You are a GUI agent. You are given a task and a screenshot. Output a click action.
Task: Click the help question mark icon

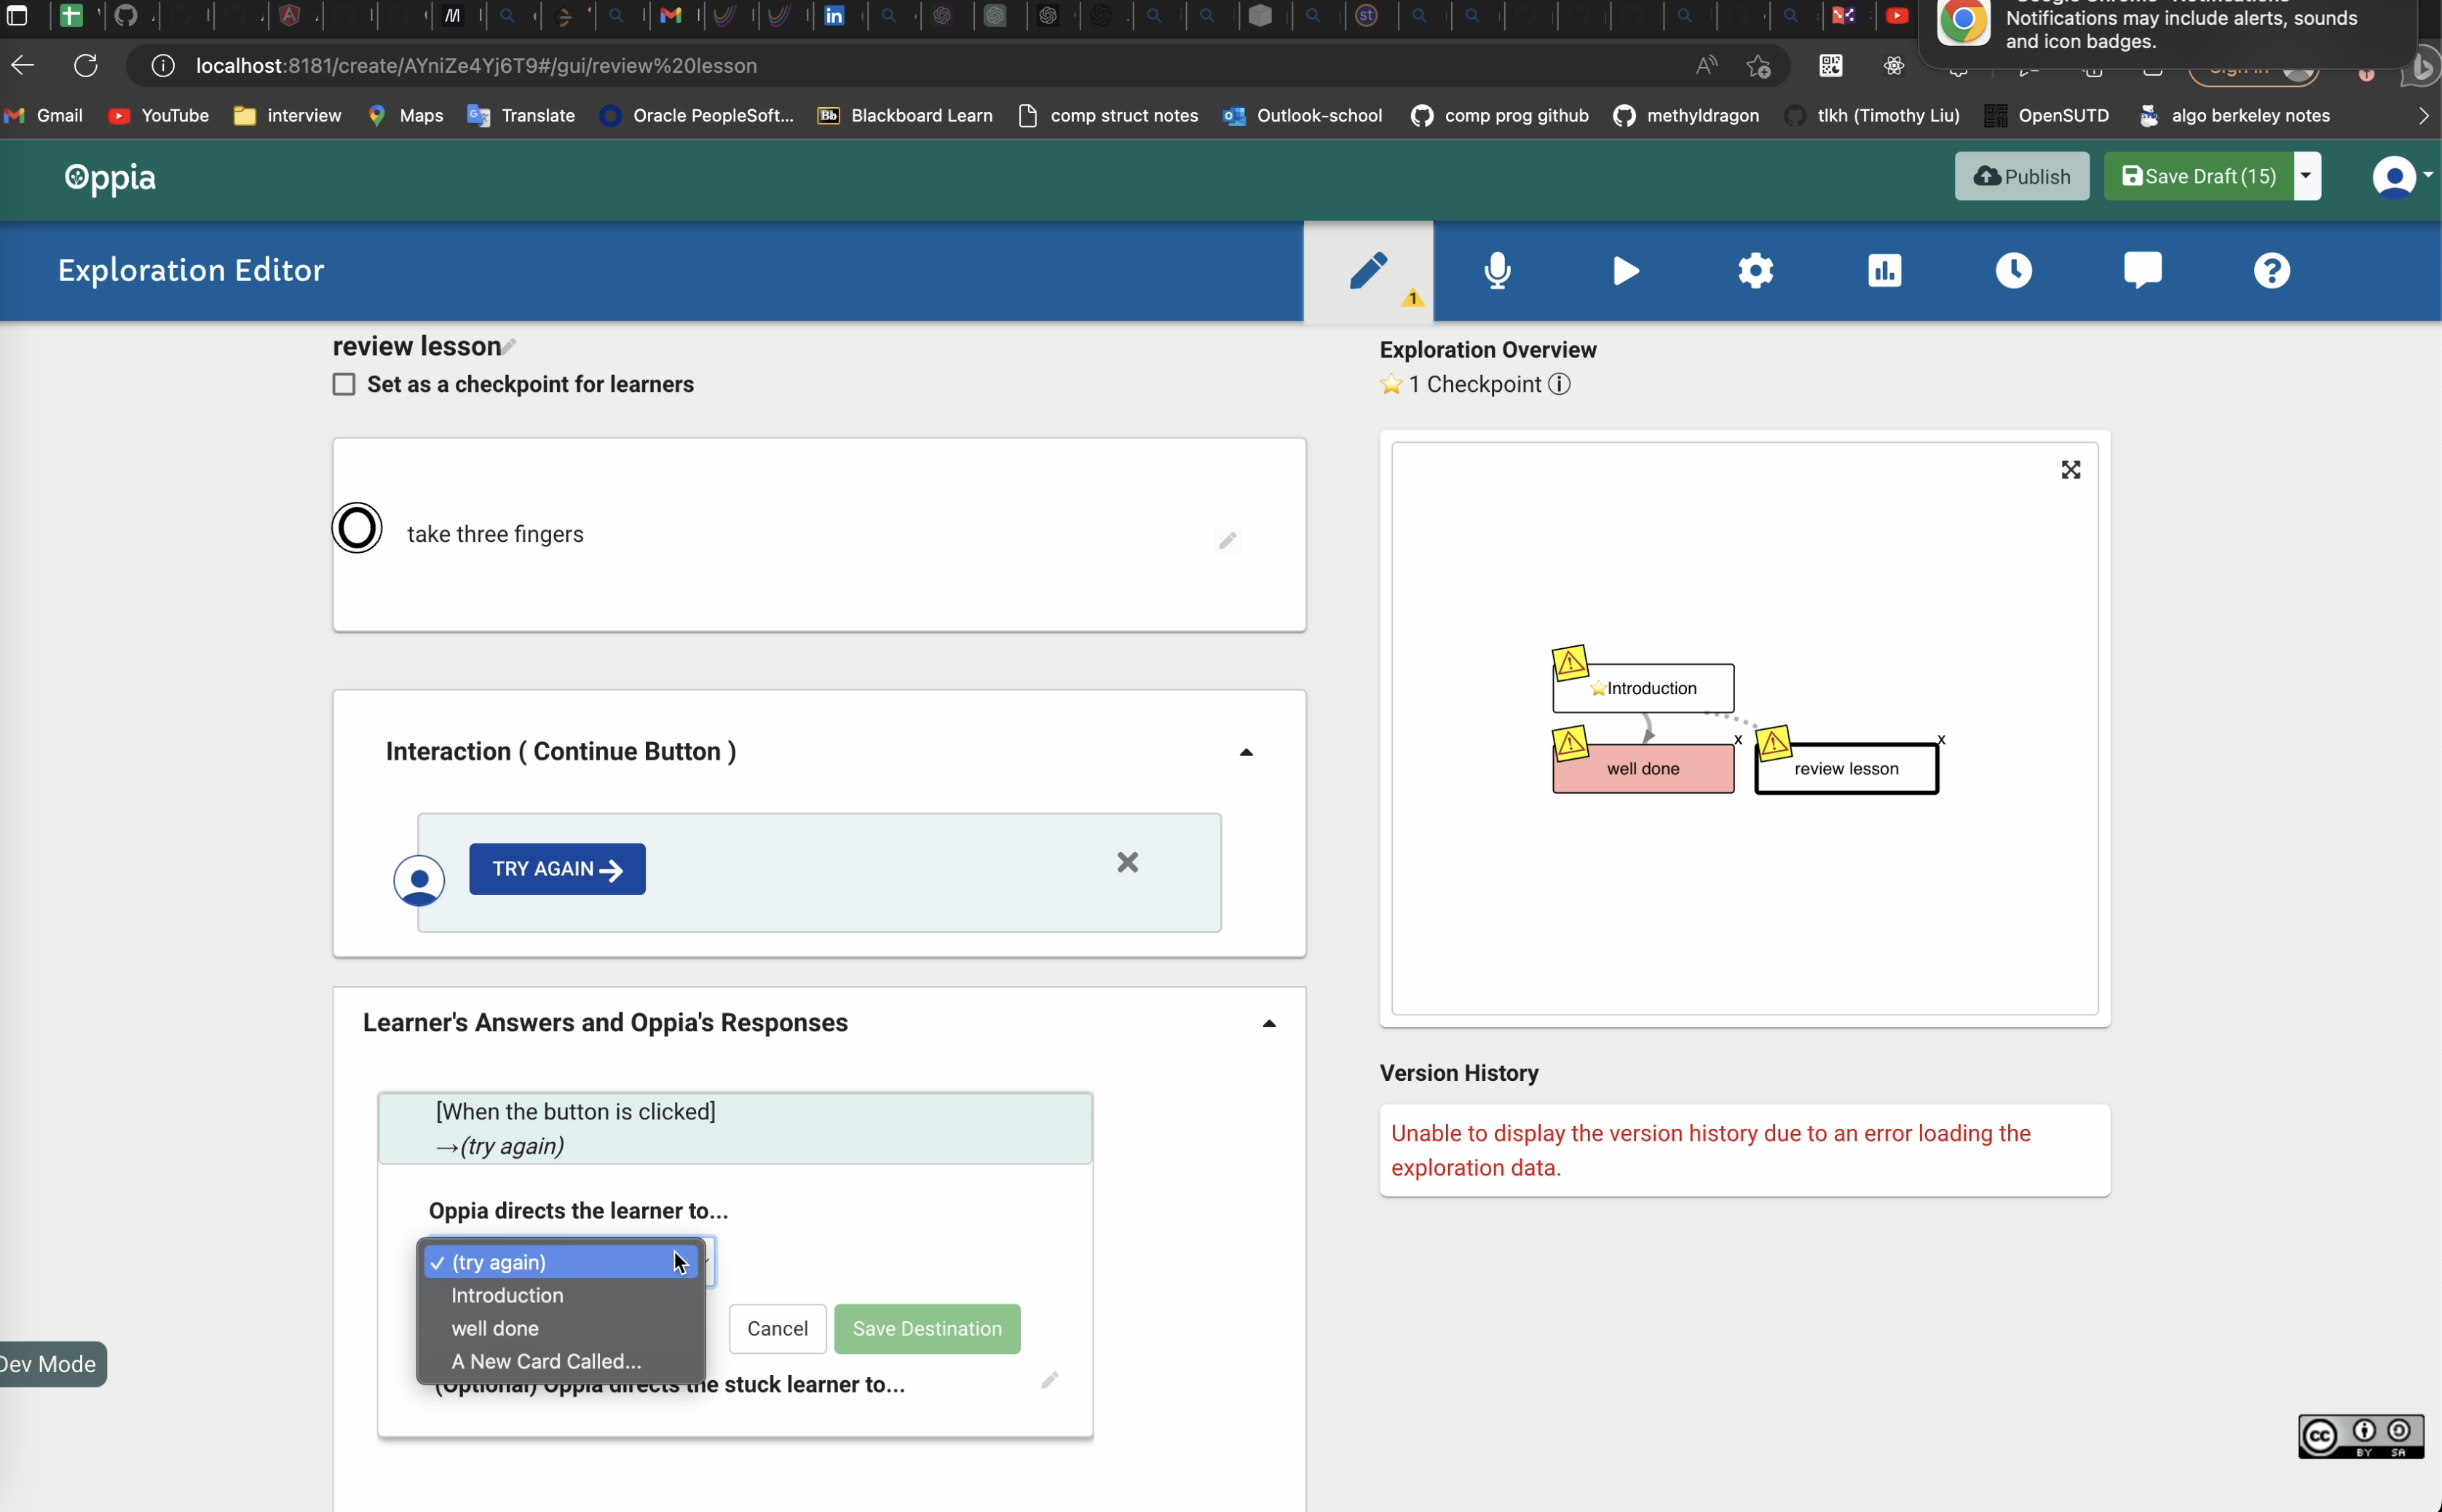pyautogui.click(x=2271, y=271)
